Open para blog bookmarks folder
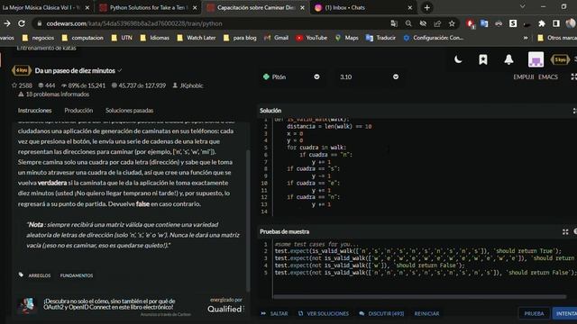Screen dimensions: 577x324 click(240, 38)
